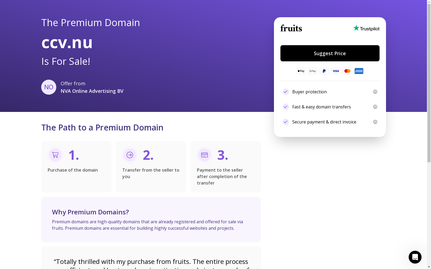The image size is (431, 269).
Task: Select the PayPal payment icon
Action: pyautogui.click(x=324, y=71)
